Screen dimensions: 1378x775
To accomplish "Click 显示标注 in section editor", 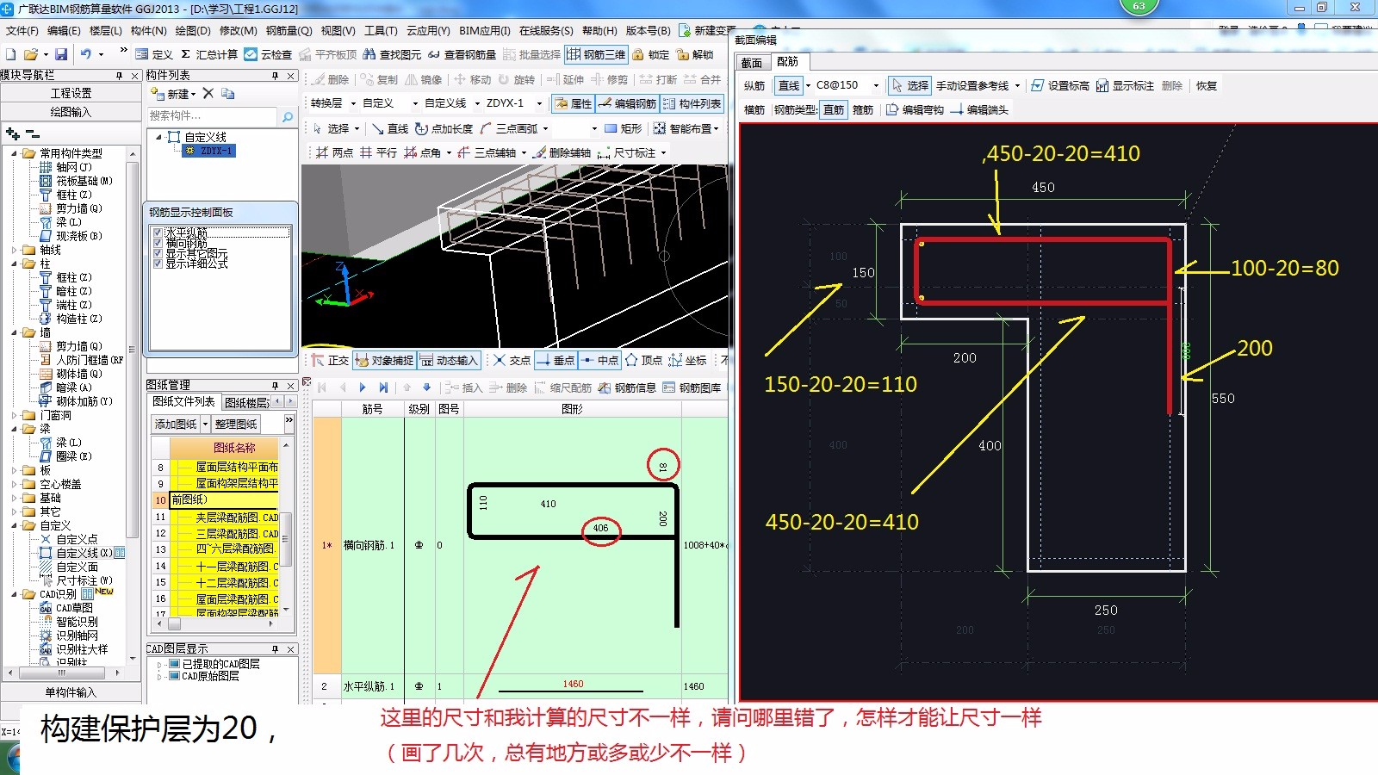I will point(1126,85).
